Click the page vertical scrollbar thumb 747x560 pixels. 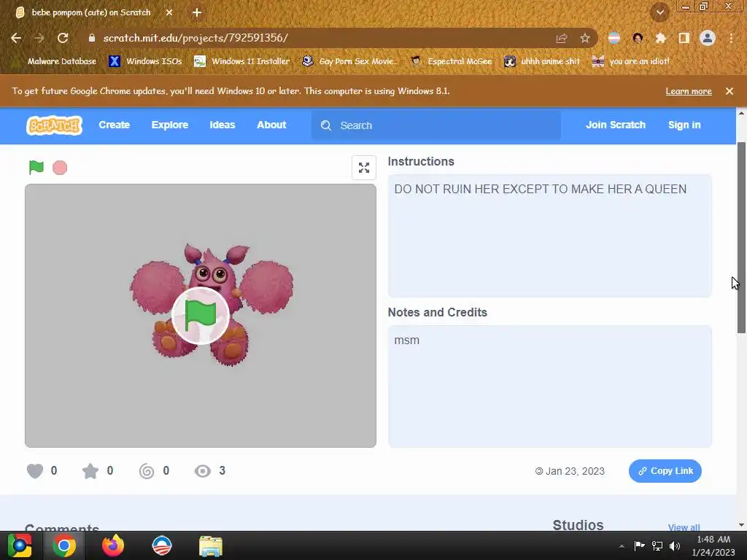(x=741, y=237)
